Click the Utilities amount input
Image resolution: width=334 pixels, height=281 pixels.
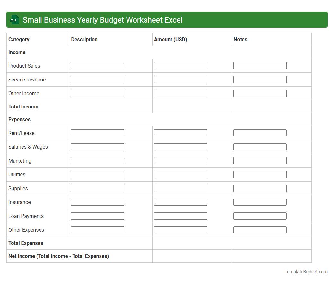[180, 174]
